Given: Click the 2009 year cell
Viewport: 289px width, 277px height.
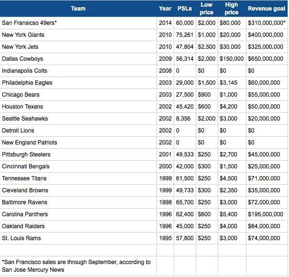Looking at the screenshot, I should tap(165, 59).
